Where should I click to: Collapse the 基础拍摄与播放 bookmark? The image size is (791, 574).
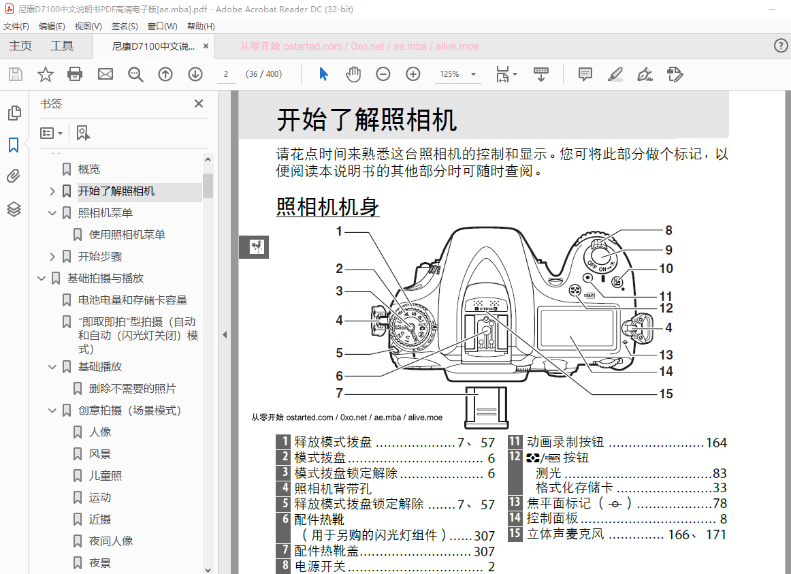pos(42,278)
